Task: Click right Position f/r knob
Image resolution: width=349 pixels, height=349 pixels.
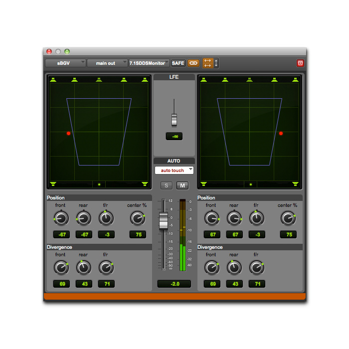Action: 257,218
